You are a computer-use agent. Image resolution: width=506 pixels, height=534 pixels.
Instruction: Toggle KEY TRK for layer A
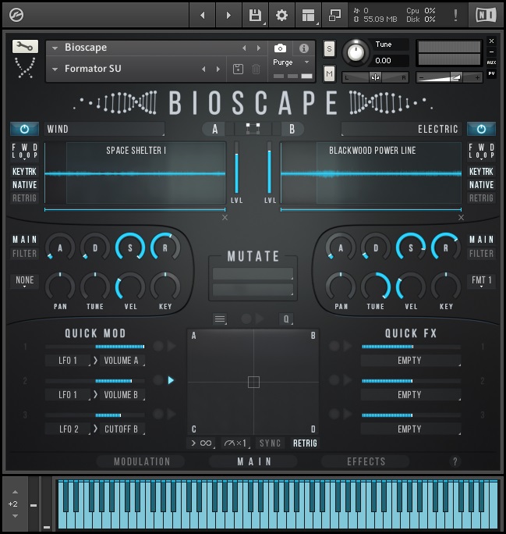pyautogui.click(x=24, y=172)
